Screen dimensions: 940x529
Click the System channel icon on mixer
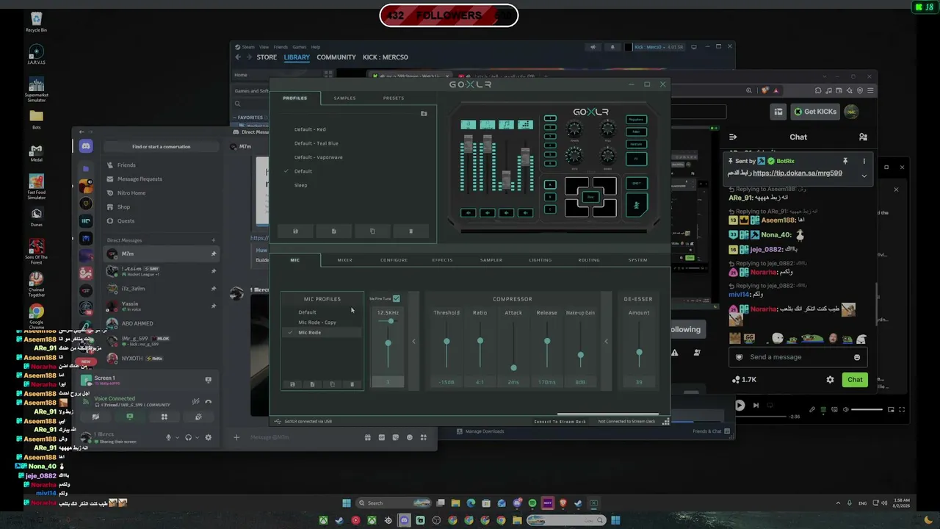525,125
